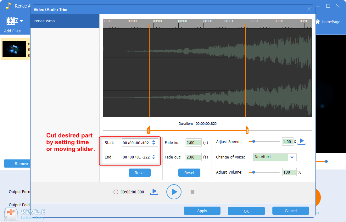Click the volume percent field 100
Viewport: 346px width, 222px height.
(x=289, y=172)
